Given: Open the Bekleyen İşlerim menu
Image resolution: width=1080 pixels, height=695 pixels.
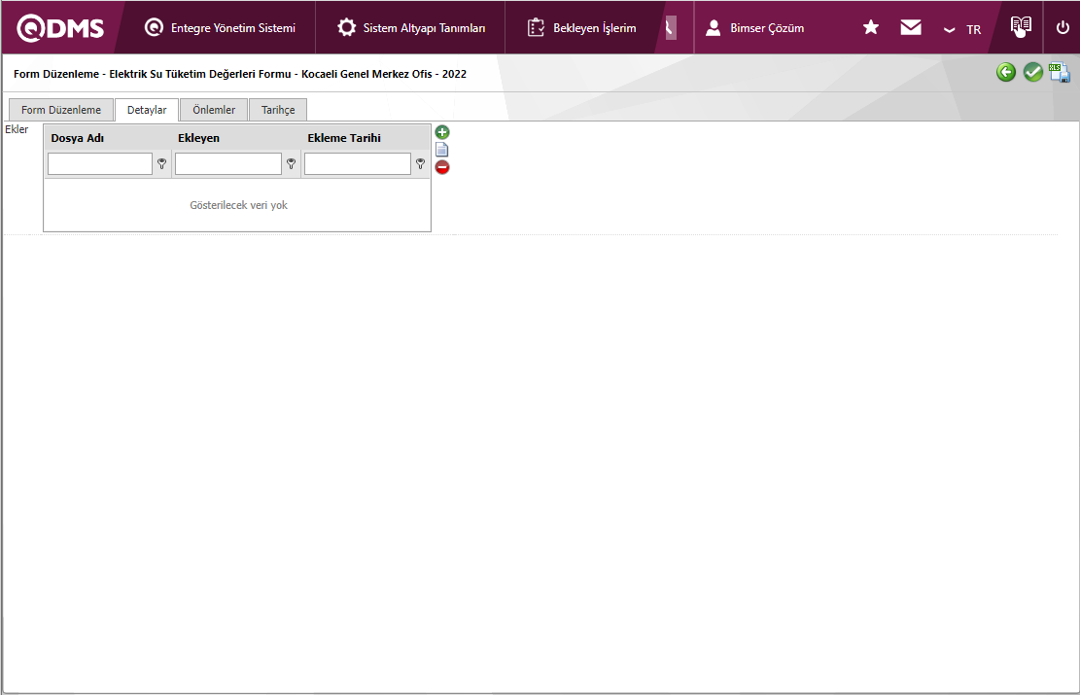Looking at the screenshot, I should pos(582,28).
